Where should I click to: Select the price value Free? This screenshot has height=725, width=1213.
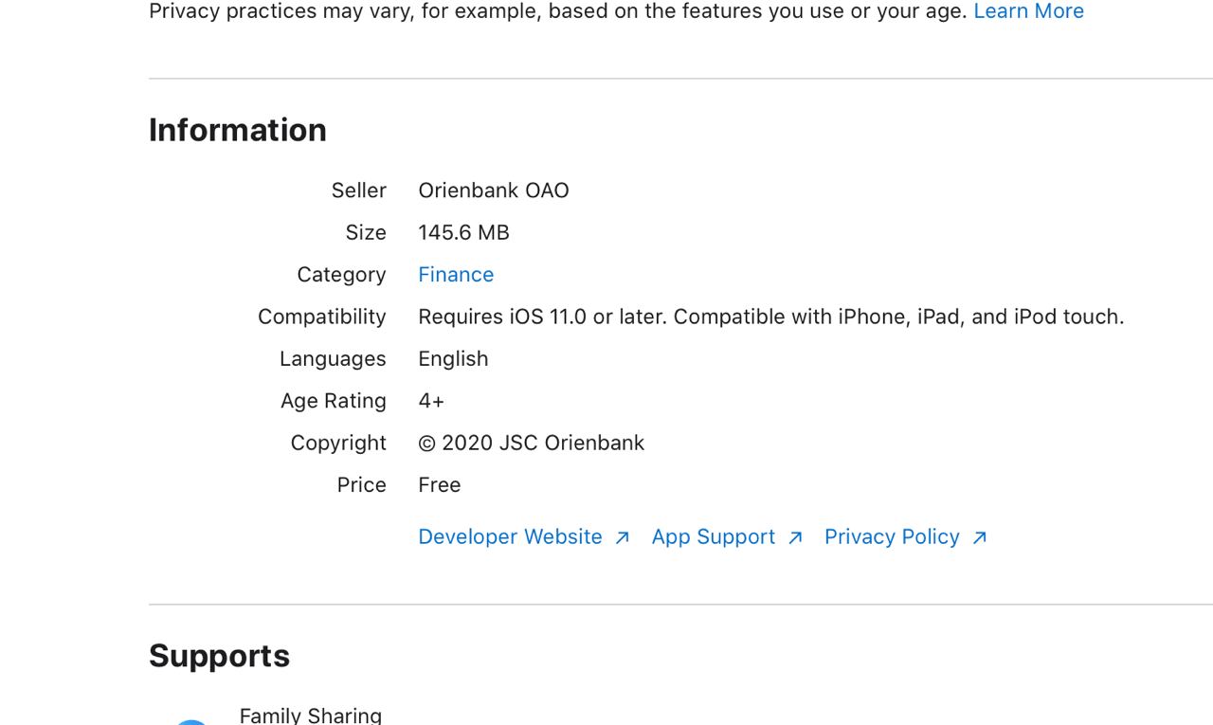point(440,485)
